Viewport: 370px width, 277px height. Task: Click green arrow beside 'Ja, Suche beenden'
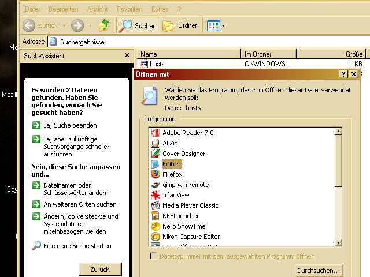click(x=36, y=125)
